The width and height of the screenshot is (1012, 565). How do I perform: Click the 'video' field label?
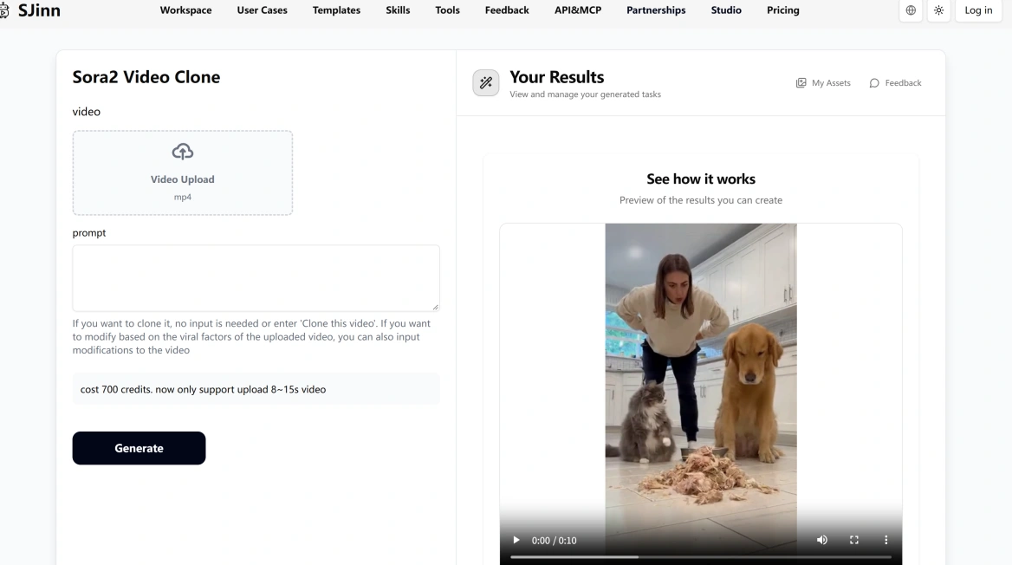(x=87, y=112)
